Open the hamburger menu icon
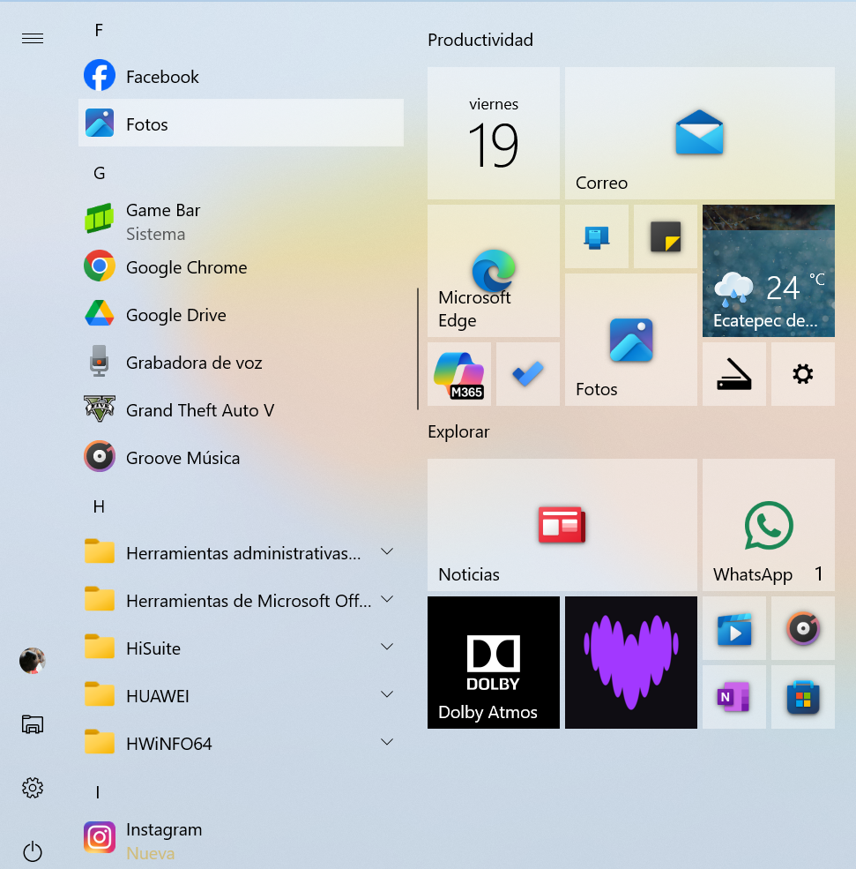856x869 pixels. [33, 38]
